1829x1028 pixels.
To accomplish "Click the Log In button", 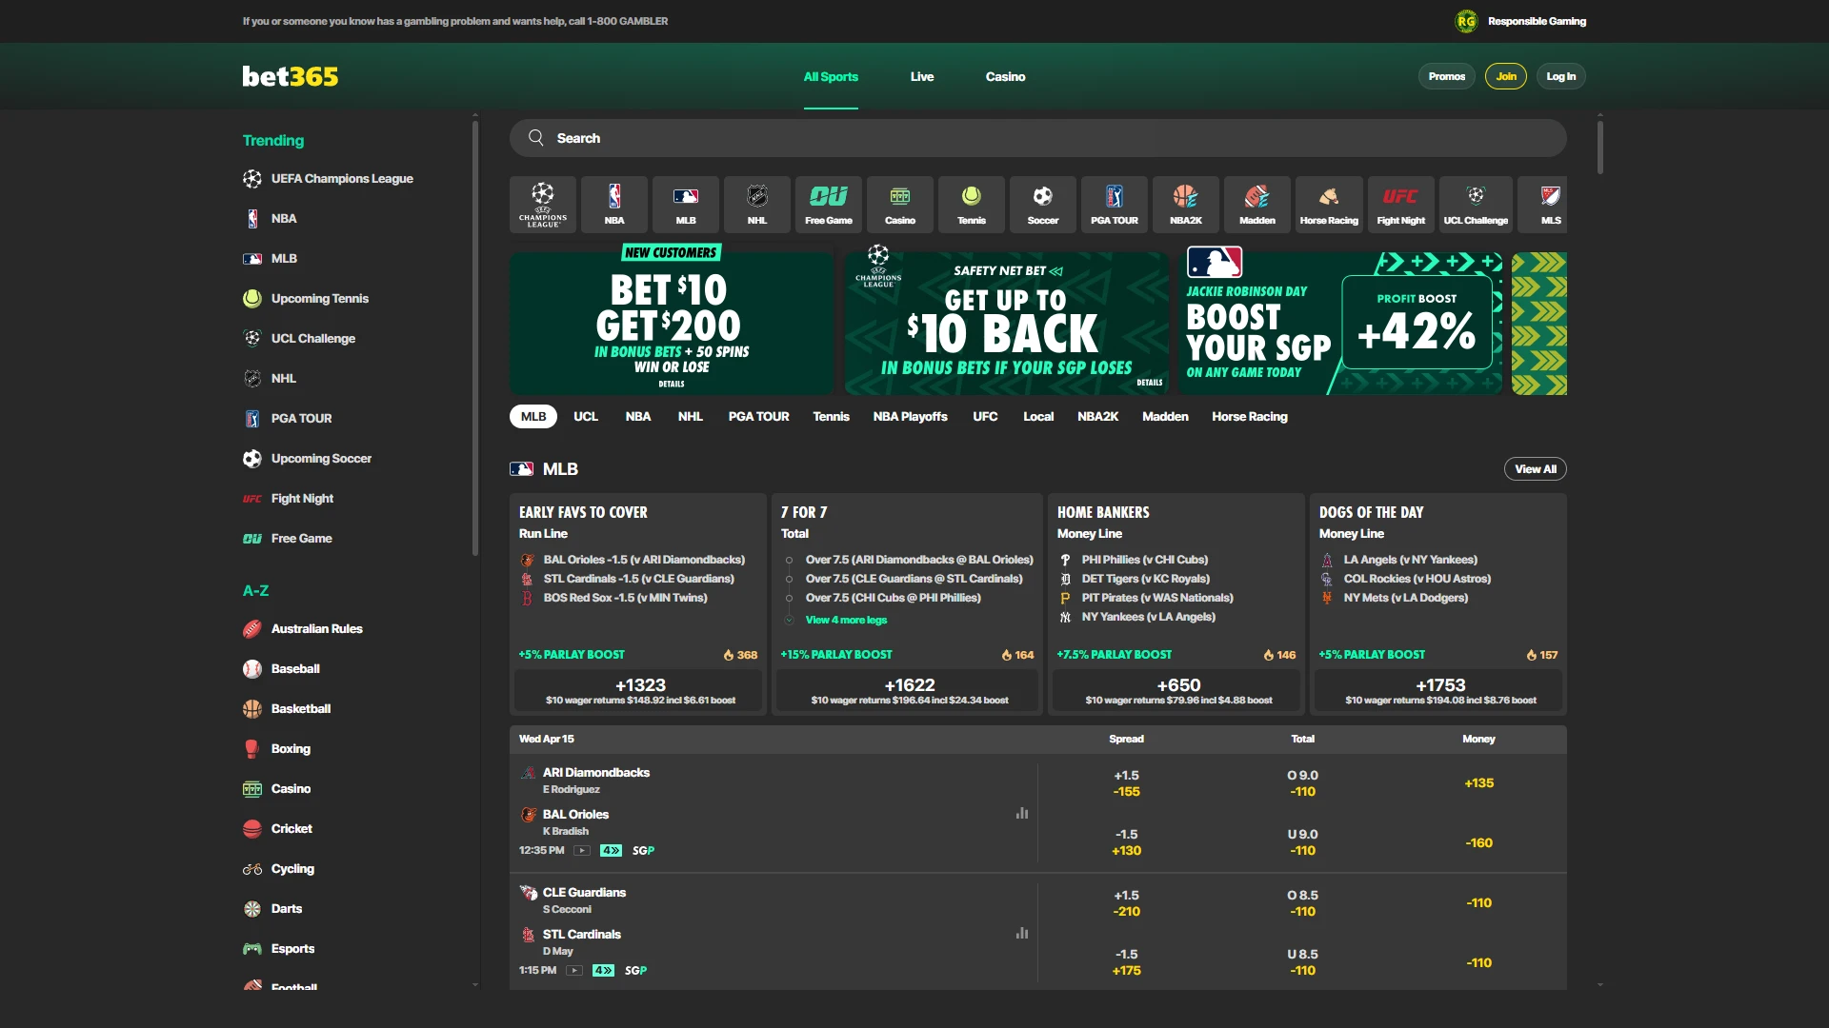I will pos(1560,76).
